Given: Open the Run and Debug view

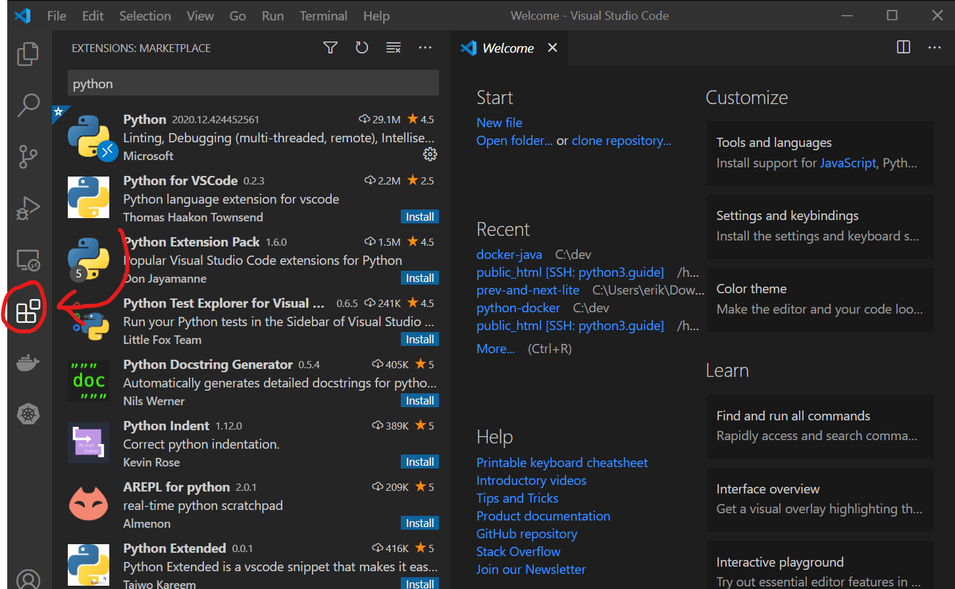Looking at the screenshot, I should (x=28, y=207).
